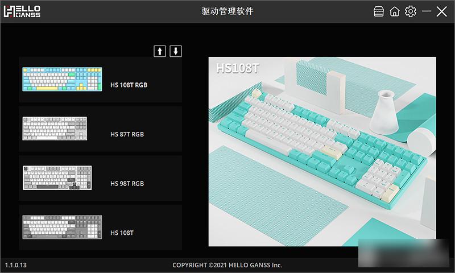This screenshot has width=455, height=273.
Task: Click the 驱动管理软件 window title
Action: click(x=227, y=11)
